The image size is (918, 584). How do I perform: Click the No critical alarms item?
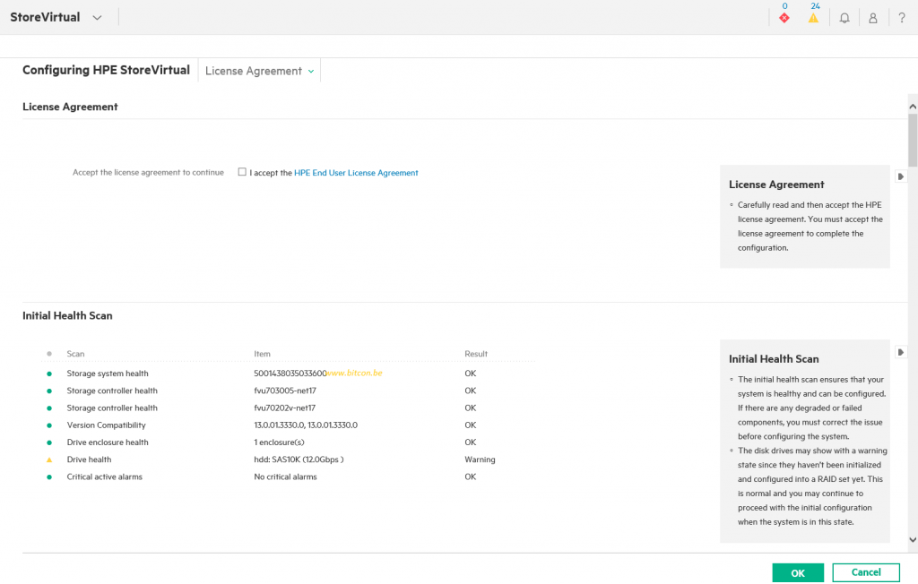tap(285, 477)
